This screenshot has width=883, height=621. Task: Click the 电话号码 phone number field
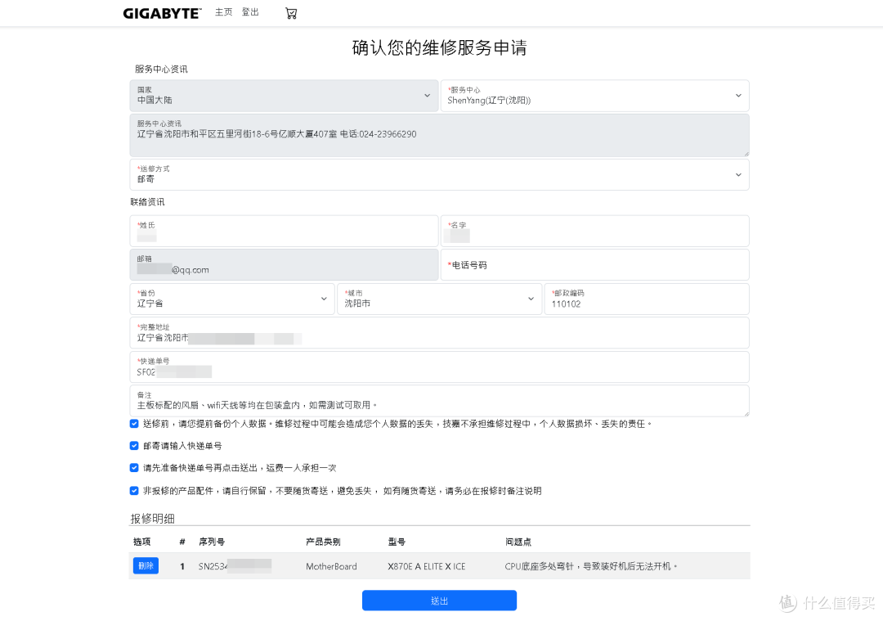[x=594, y=265]
